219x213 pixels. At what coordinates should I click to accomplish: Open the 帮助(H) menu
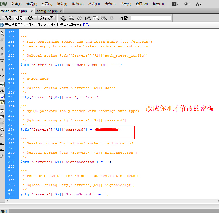158,4
